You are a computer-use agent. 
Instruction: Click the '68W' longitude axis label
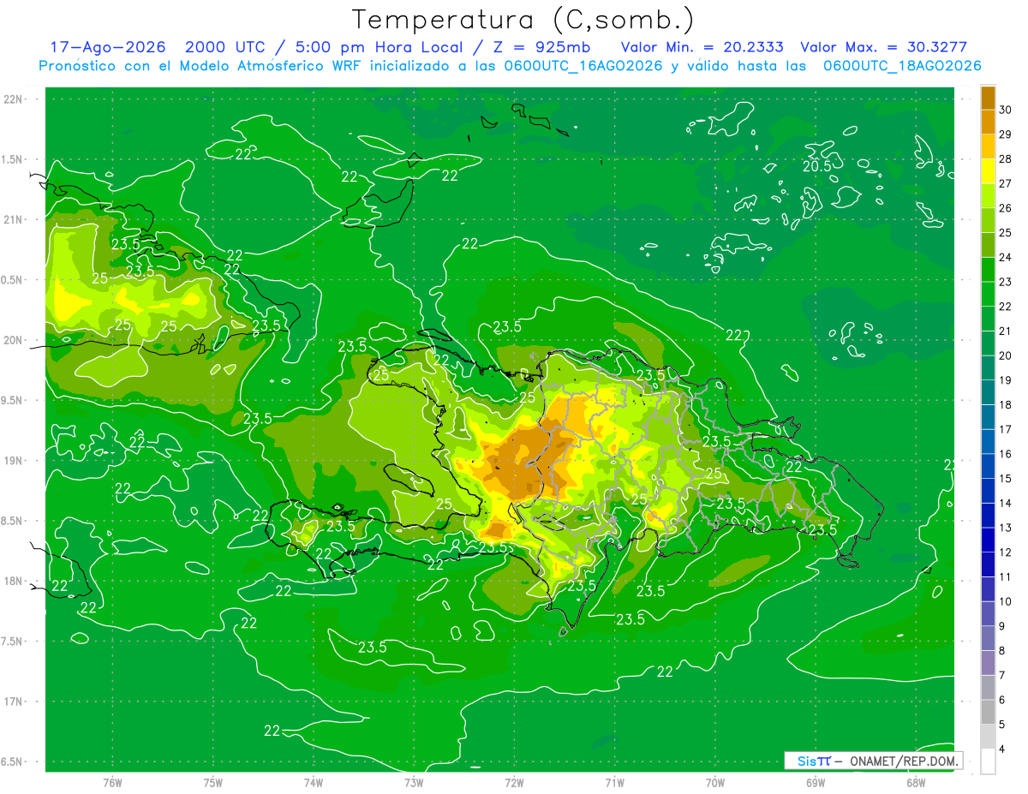click(x=916, y=783)
